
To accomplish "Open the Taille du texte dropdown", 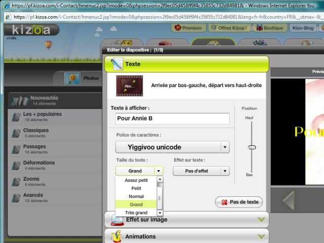I will point(139,171).
